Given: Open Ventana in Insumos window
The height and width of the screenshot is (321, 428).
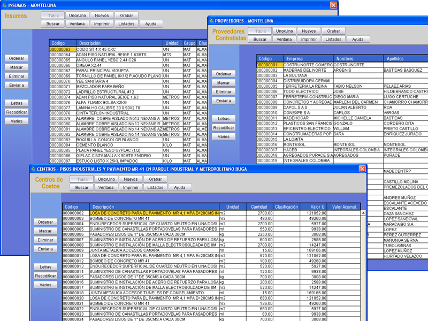Looking at the screenshot, I should click(77, 24).
